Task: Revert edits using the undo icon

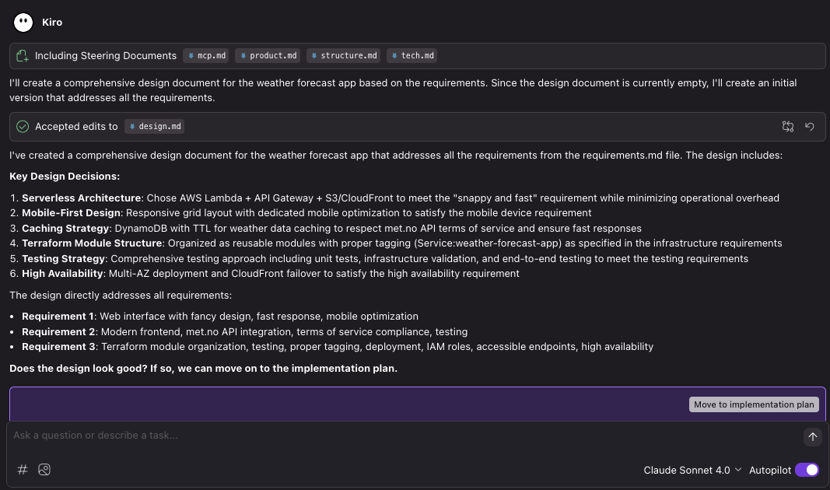Action: click(809, 126)
